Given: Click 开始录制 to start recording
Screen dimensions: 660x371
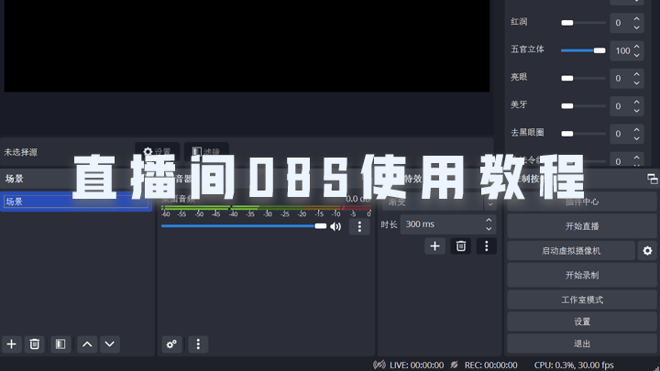Looking at the screenshot, I should point(582,275).
